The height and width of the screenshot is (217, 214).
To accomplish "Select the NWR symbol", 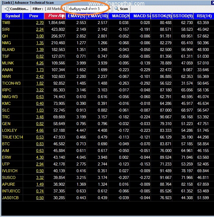I will (6, 76).
